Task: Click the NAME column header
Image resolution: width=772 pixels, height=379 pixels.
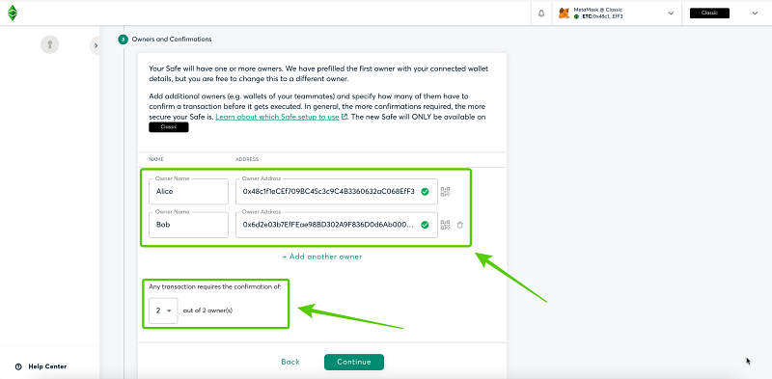Action: pos(156,159)
